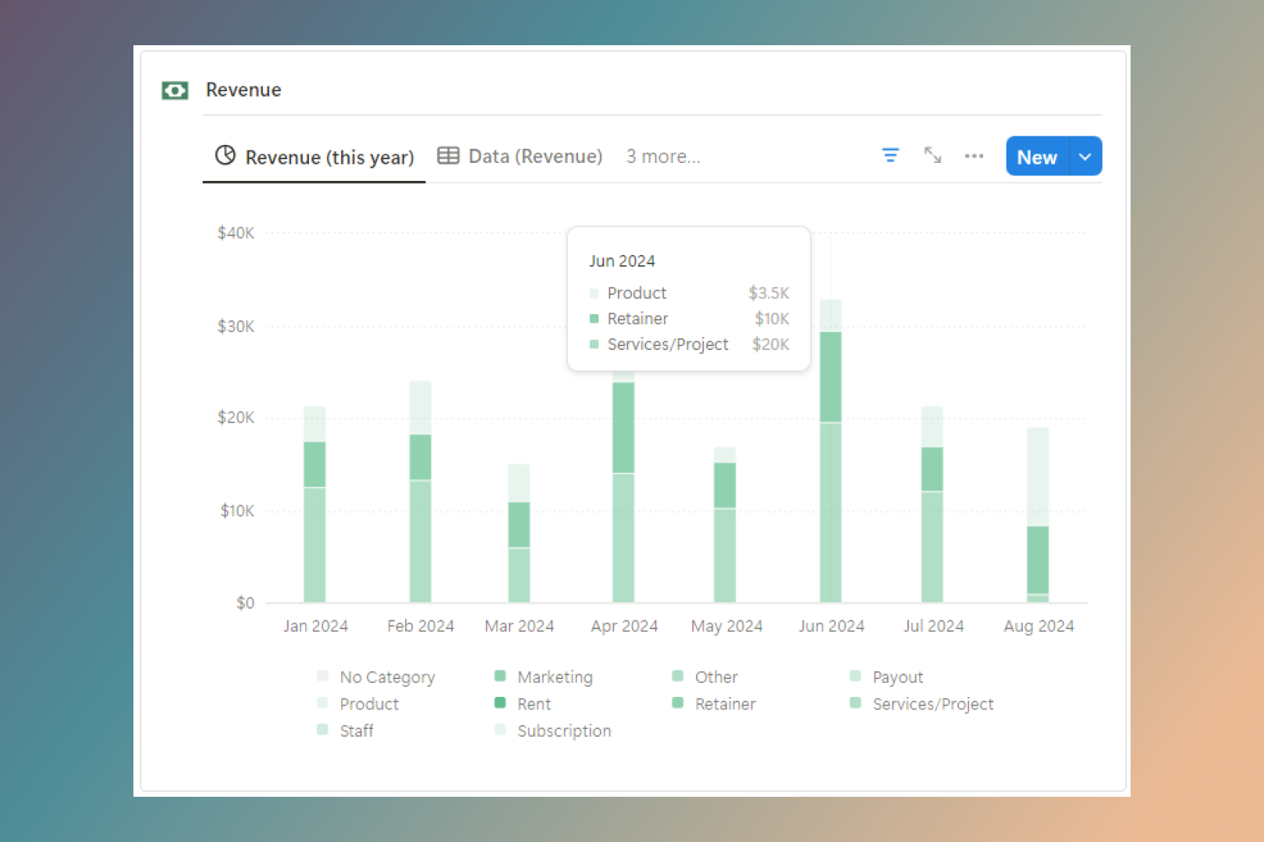The image size is (1264, 842).
Task: Click the Apr 2024 axis label
Action: pyautogui.click(x=624, y=626)
